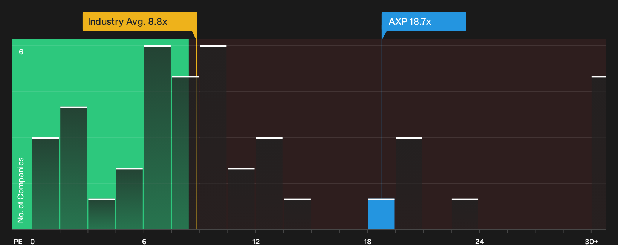Image resolution: width=618 pixels, height=245 pixels.
Task: Click the x-axis label 30+
Action: coord(591,242)
